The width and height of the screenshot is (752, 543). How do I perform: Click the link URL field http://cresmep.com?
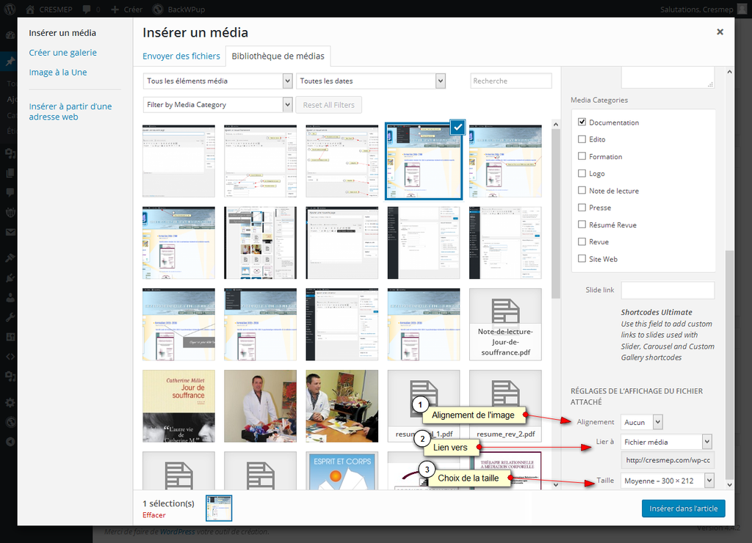pos(668,460)
